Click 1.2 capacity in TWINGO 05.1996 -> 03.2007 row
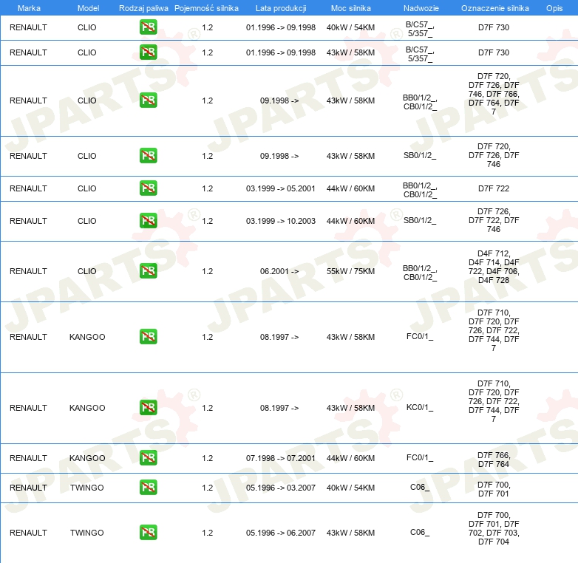Image resolution: width=578 pixels, height=563 pixels. coord(208,488)
